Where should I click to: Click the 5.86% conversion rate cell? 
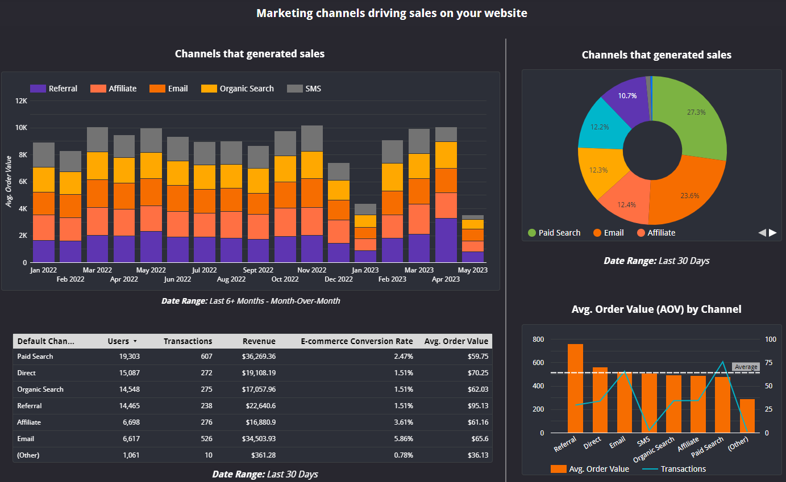[x=403, y=439]
